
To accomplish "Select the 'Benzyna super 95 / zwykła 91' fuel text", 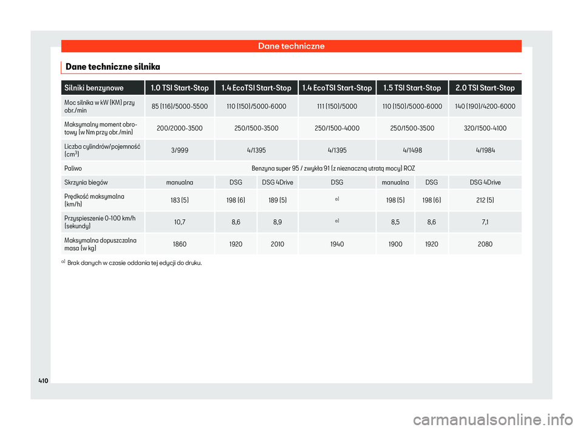I will point(333,168).
